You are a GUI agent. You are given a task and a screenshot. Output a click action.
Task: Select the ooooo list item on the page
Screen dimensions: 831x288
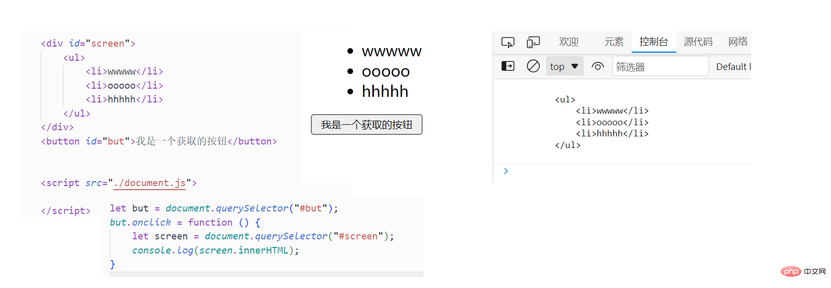click(386, 71)
